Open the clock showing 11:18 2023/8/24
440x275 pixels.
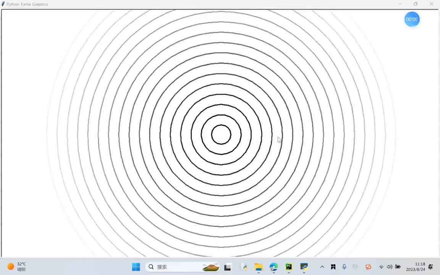416,267
